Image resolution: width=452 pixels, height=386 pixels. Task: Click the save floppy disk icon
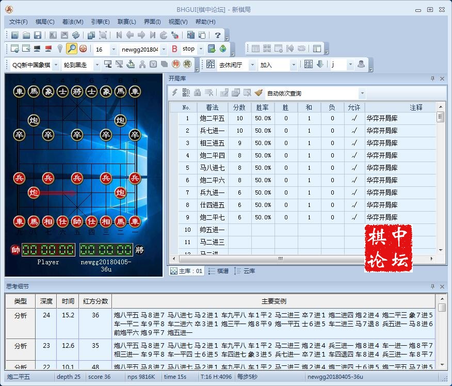[x=38, y=35]
